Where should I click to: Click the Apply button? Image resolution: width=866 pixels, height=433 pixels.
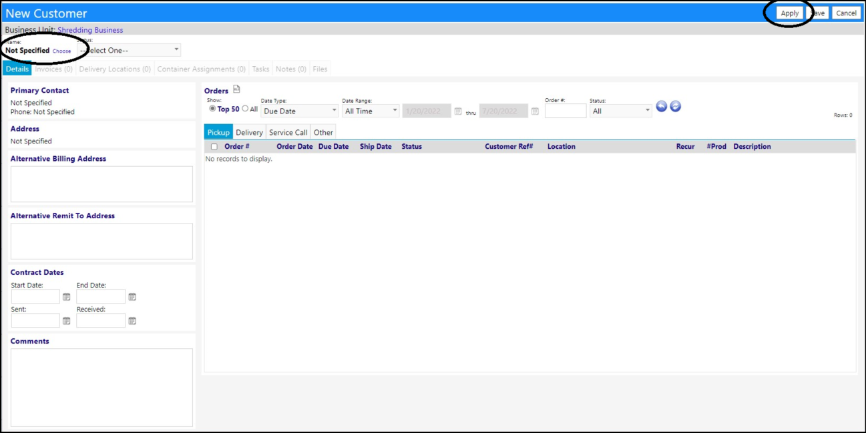(790, 13)
